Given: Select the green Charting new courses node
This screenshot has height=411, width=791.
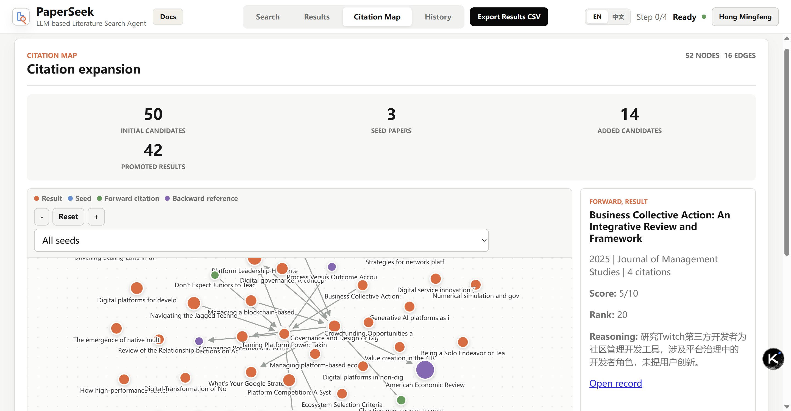Looking at the screenshot, I should 401,400.
